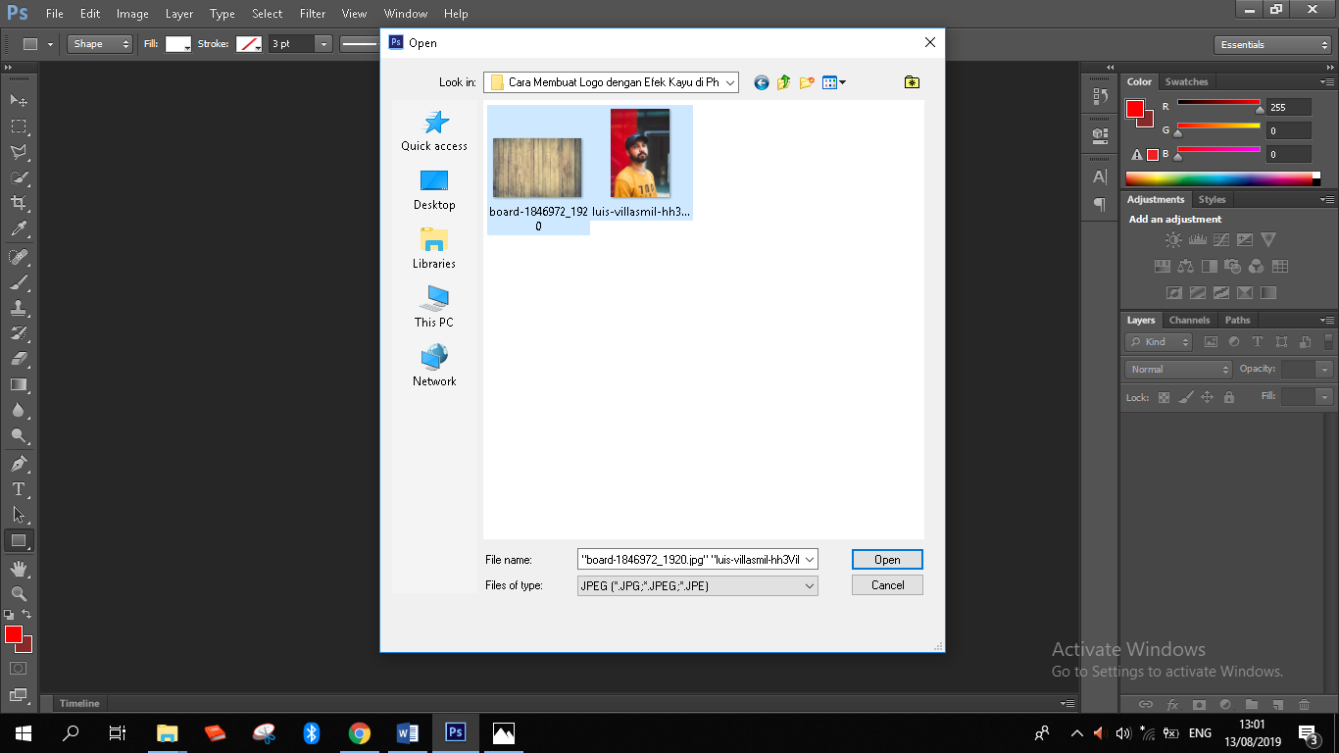Choose the Blur tool
The height and width of the screenshot is (753, 1339).
coord(19,410)
